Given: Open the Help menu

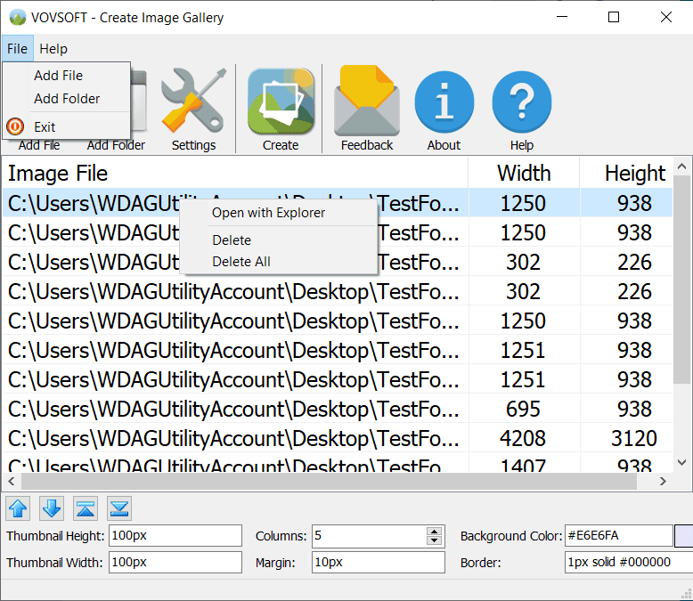Looking at the screenshot, I should point(53,49).
